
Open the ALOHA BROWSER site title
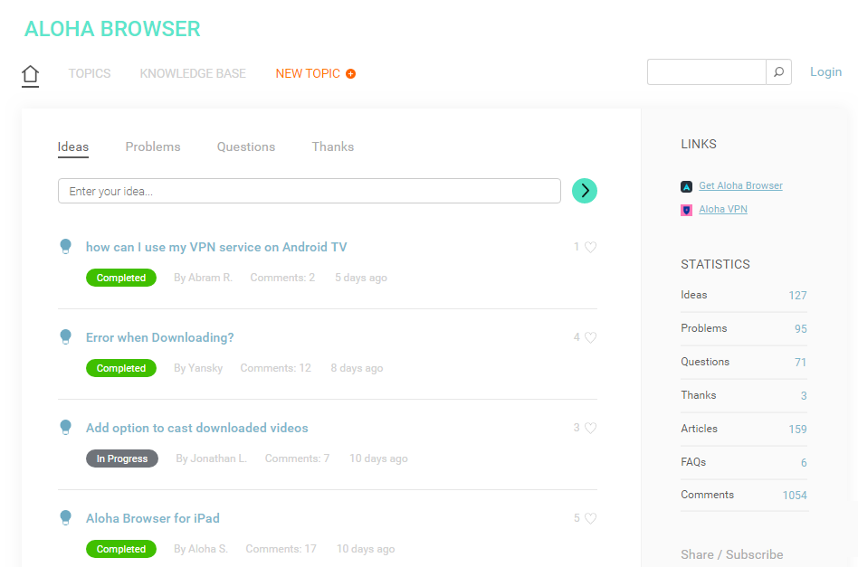[112, 29]
